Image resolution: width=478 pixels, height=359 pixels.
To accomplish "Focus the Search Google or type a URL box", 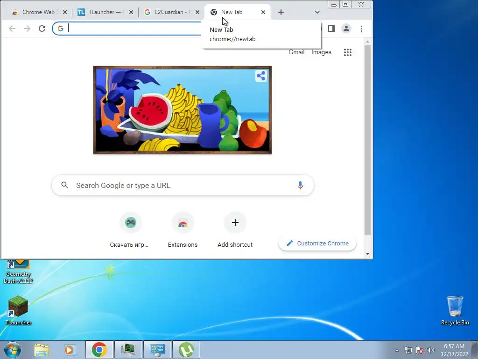I will pyautogui.click(x=183, y=185).
